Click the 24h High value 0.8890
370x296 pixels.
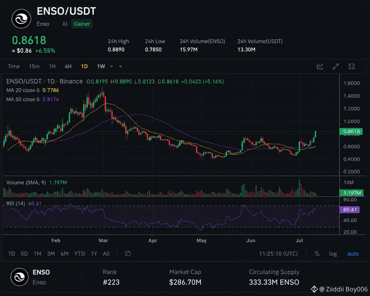pyautogui.click(x=116, y=49)
